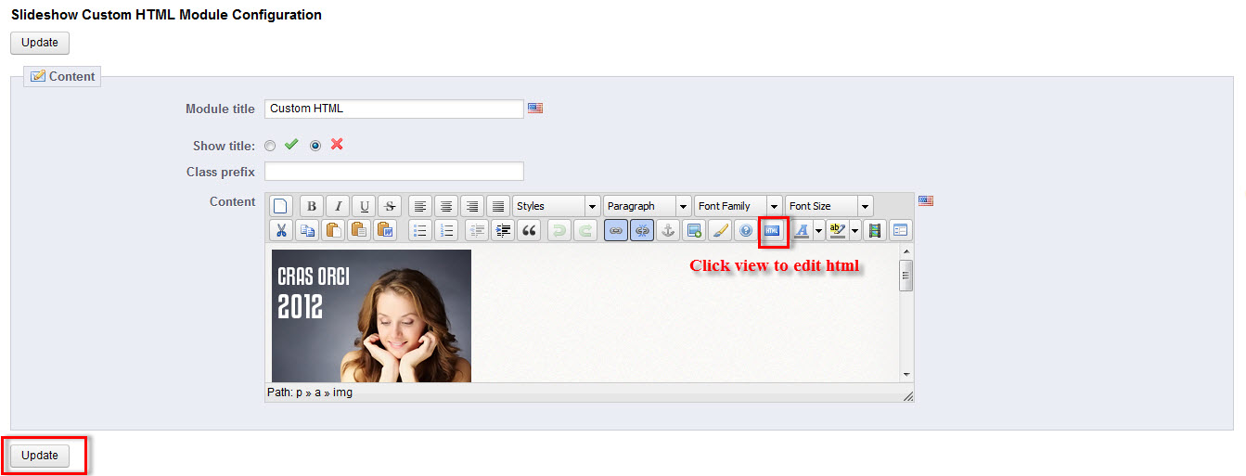The width and height of the screenshot is (1246, 476).
Task: Copy selection in editor toolbar
Action: (307, 230)
